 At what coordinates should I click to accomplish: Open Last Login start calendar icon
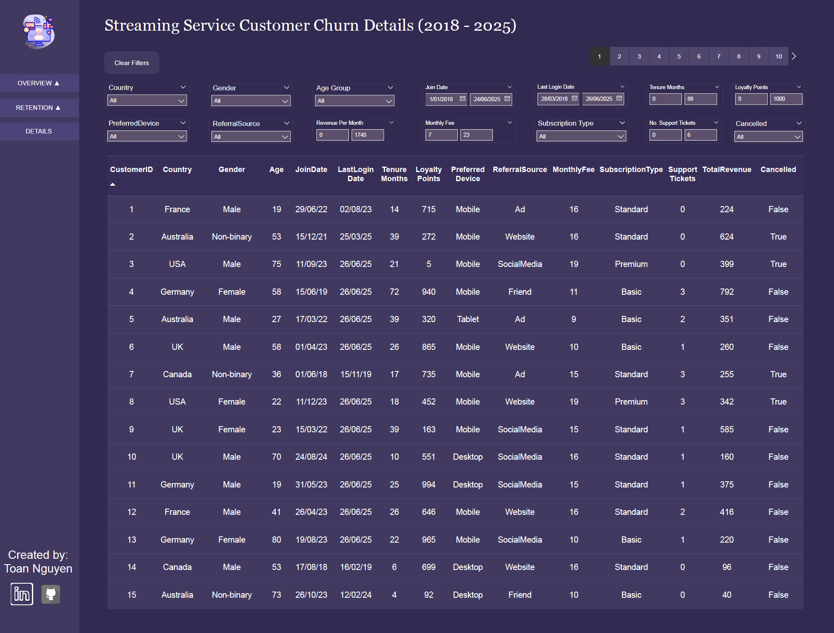pos(574,98)
